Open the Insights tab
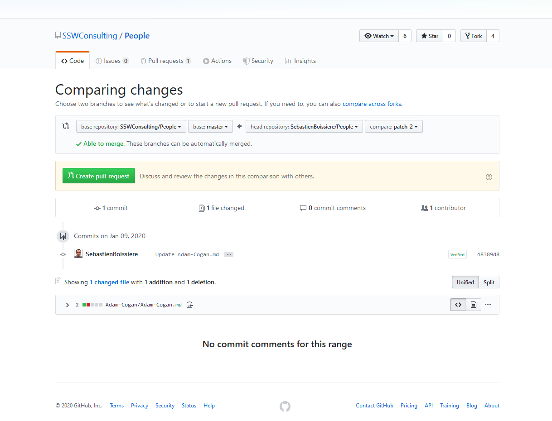 (x=300, y=61)
